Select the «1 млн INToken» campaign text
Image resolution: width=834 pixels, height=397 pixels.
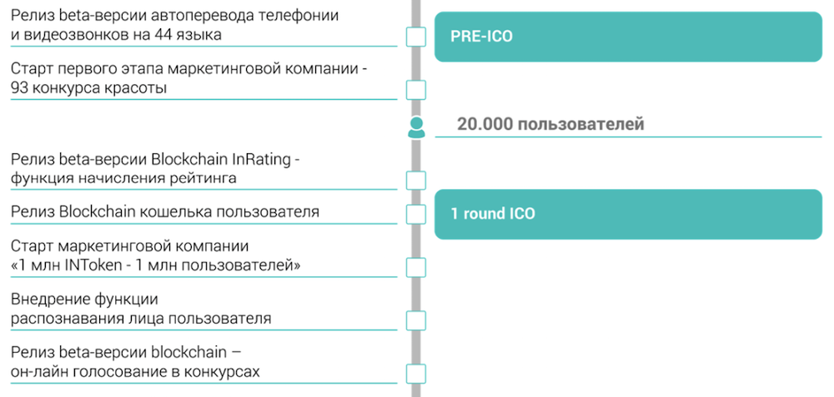pyautogui.click(x=155, y=256)
